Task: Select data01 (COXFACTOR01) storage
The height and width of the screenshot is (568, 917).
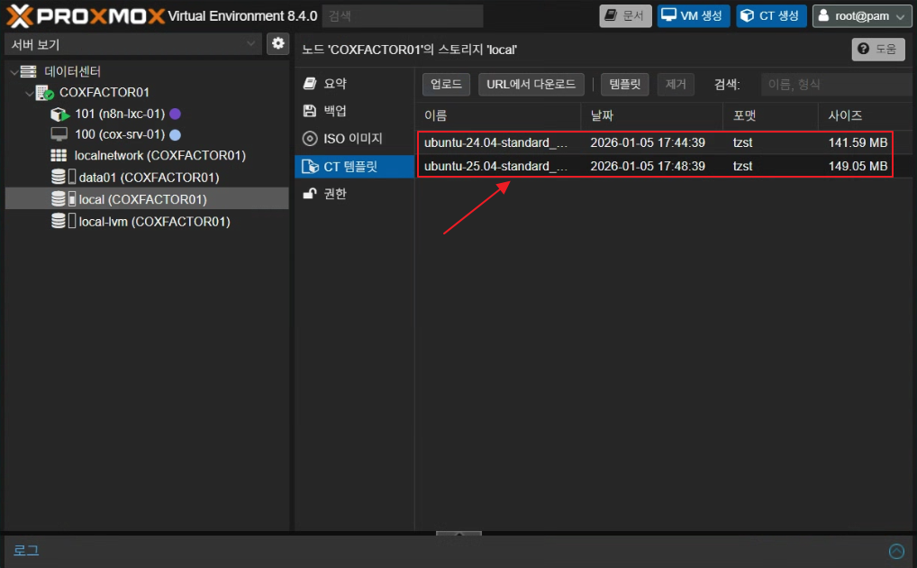Action: [147, 177]
